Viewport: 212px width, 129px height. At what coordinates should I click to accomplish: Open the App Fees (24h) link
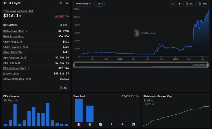point(12,63)
